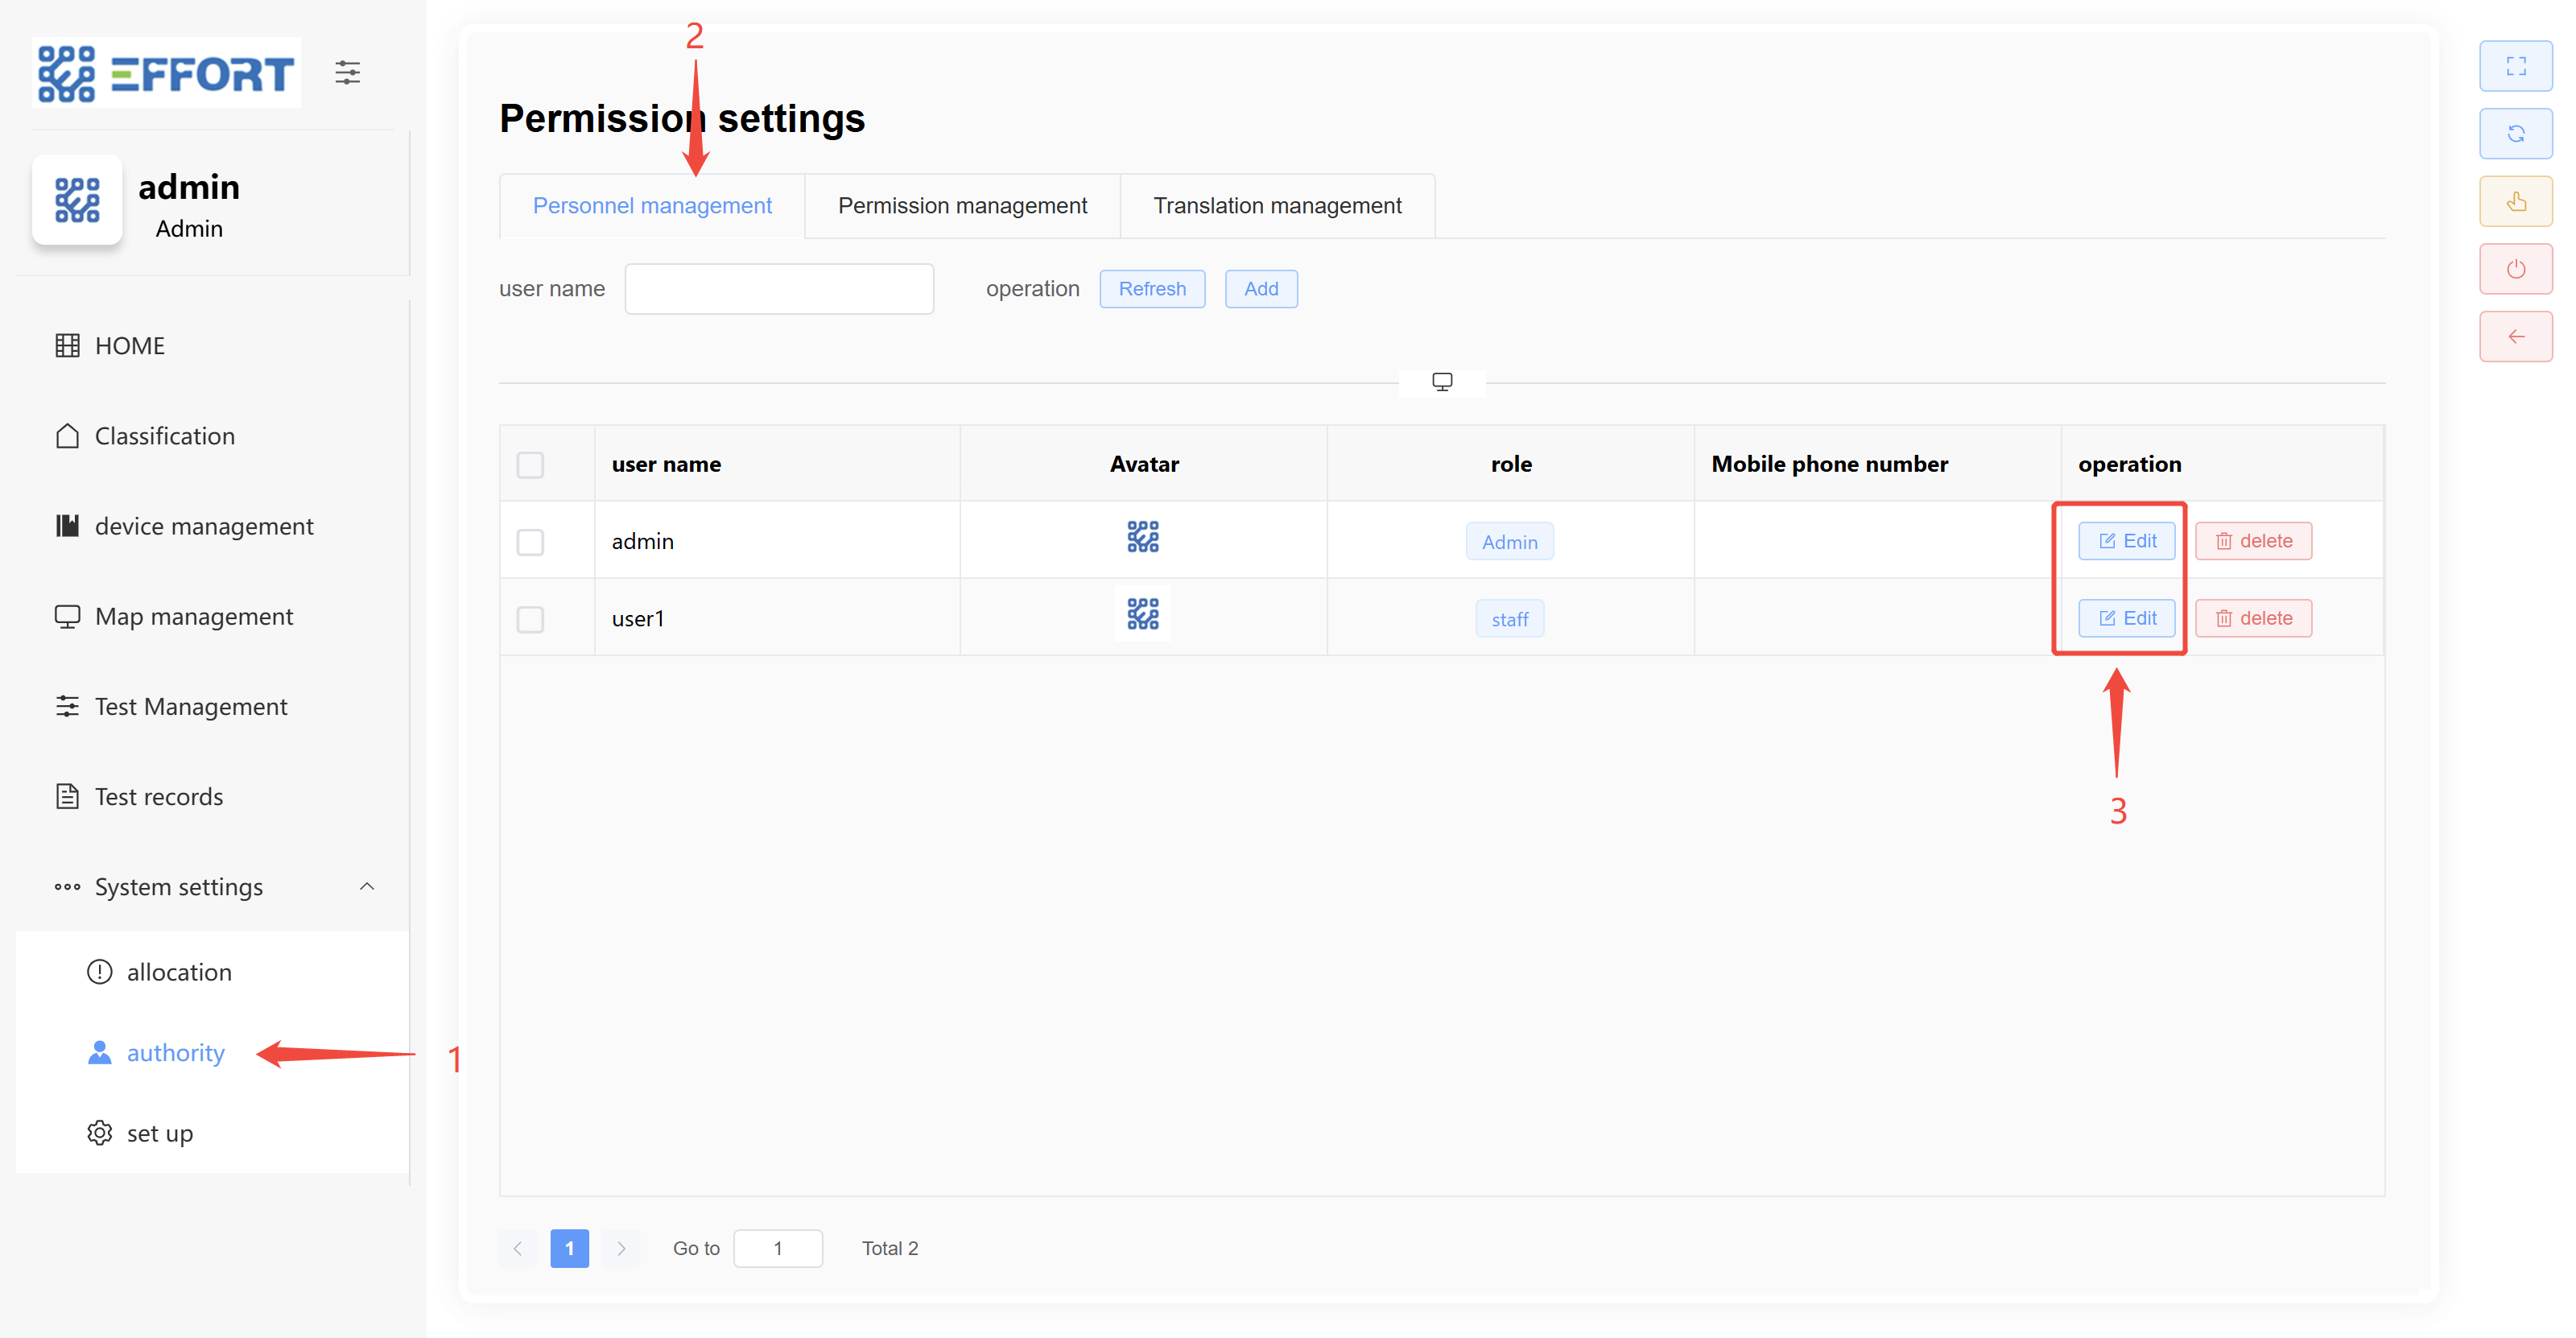Go to previous page arrow
The width and height of the screenshot is (2576, 1338).
518,1248
